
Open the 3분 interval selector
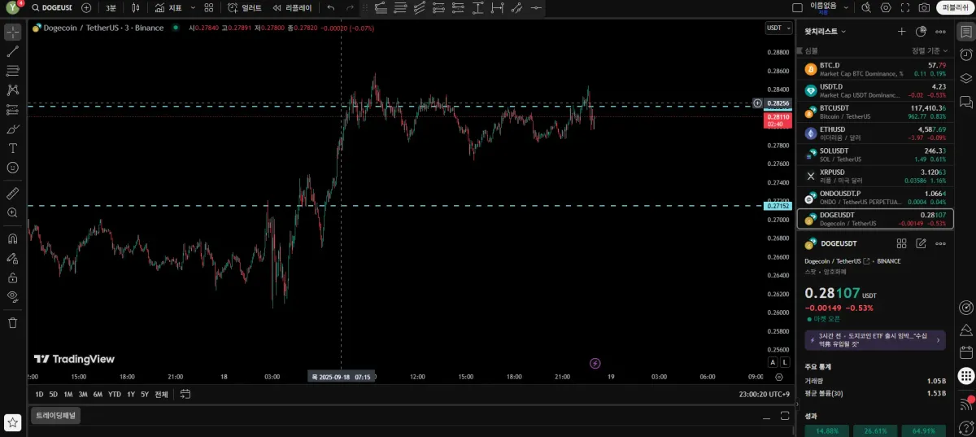pyautogui.click(x=111, y=7)
